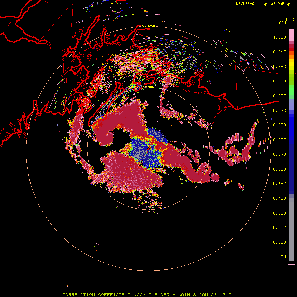Select the 0.467 color scale value
This screenshot has height=297, width=297.
[x=280, y=184]
